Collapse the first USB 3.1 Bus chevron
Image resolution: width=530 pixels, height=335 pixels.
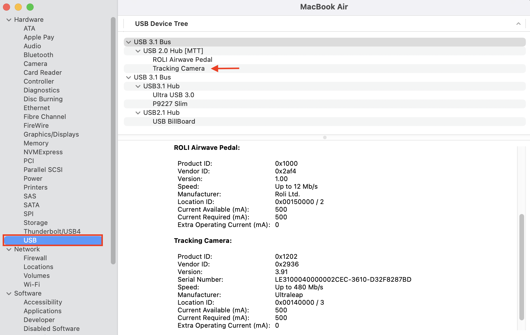(129, 42)
